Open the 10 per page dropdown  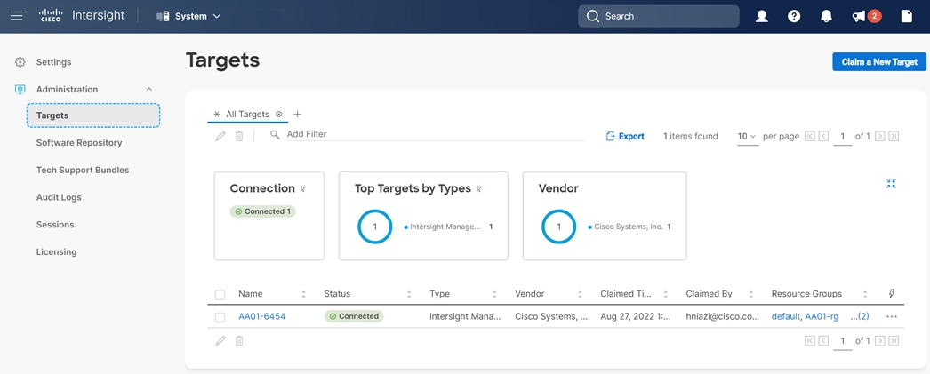click(748, 136)
